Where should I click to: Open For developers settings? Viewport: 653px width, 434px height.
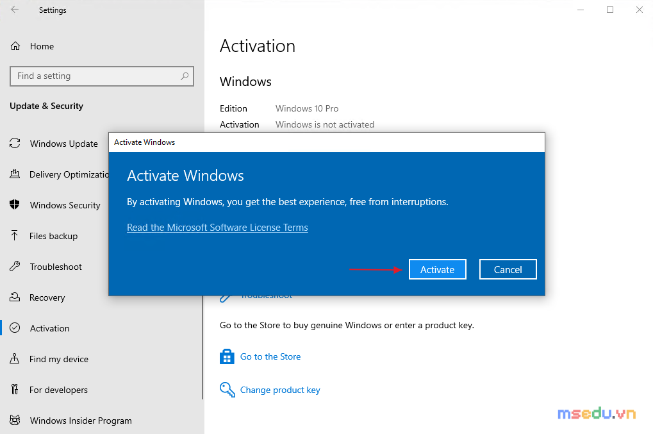(58, 390)
